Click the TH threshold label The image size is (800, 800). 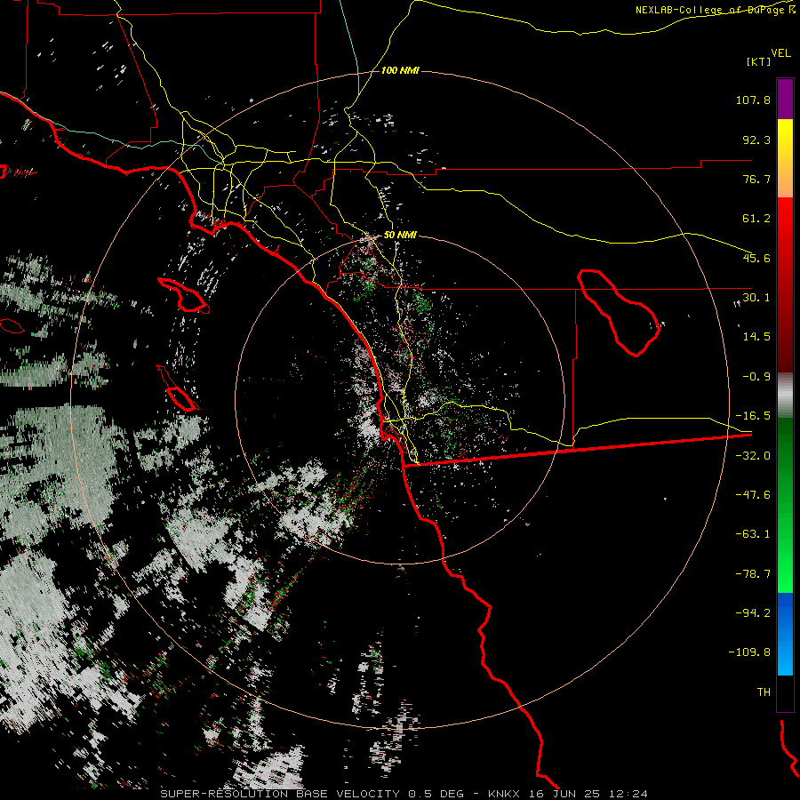point(764,692)
